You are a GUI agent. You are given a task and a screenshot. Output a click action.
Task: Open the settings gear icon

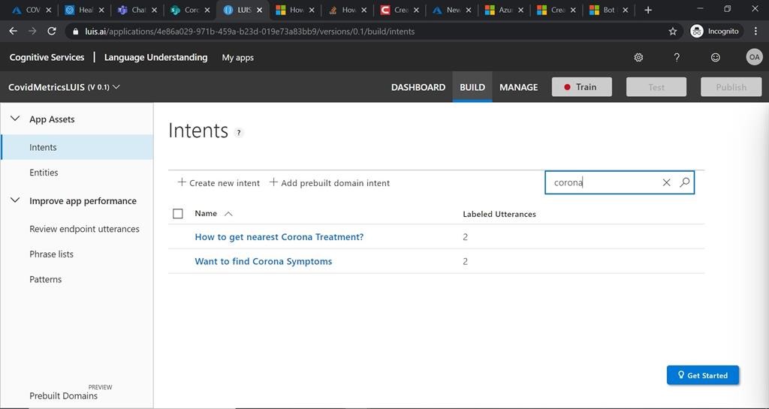coord(638,58)
